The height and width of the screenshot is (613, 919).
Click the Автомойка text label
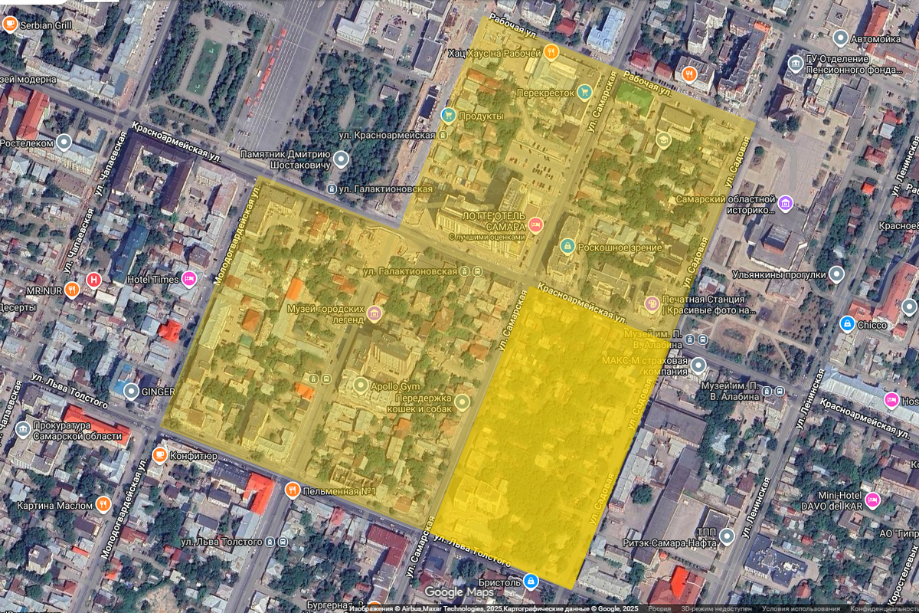[876, 38]
